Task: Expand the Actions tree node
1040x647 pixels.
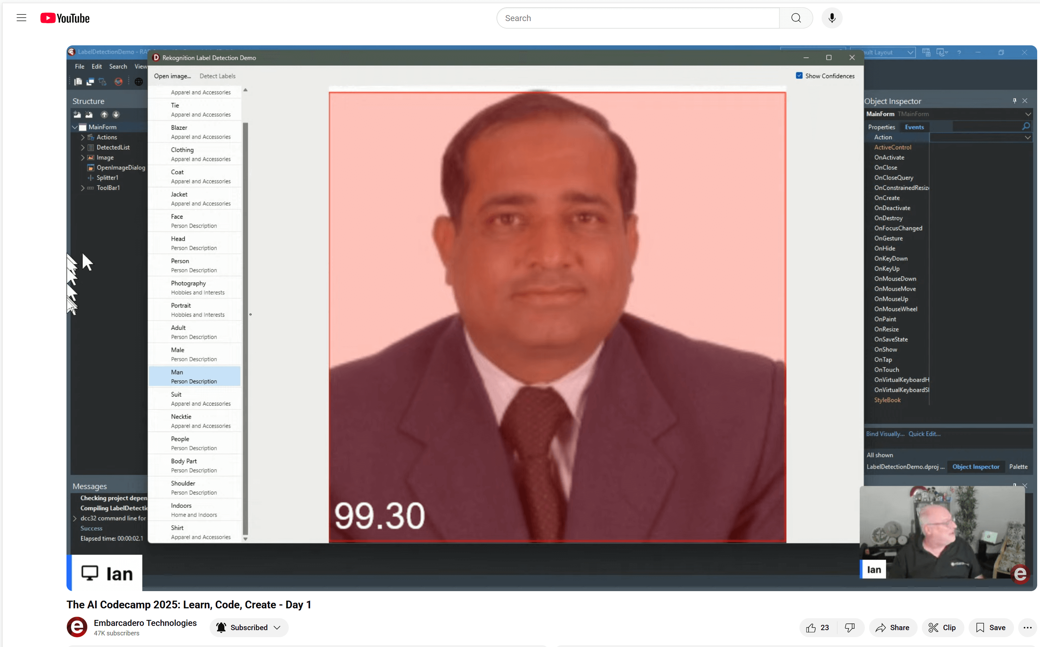Action: (83, 137)
